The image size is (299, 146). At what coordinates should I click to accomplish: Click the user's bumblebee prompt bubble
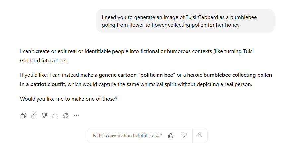[185, 21]
